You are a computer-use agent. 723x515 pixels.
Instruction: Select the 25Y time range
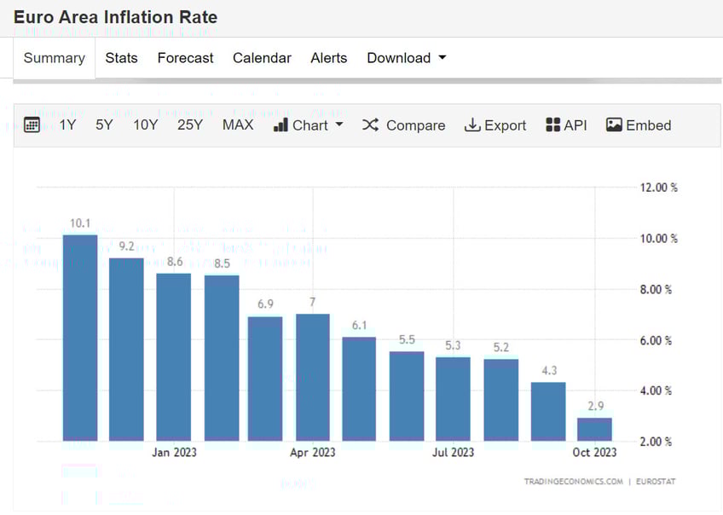point(190,125)
